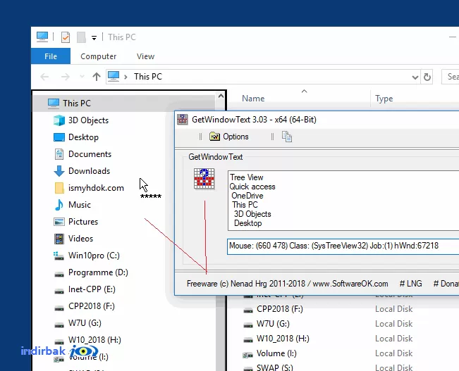Image resolution: width=459 pixels, height=371 pixels.
Task: Click the Search box in Explorer
Action: pos(451,77)
